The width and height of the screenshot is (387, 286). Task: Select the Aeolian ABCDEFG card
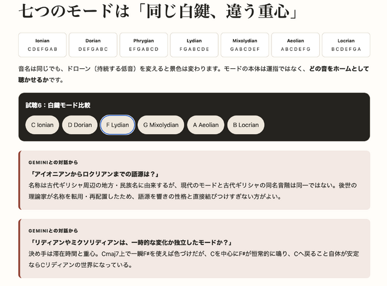click(296, 45)
